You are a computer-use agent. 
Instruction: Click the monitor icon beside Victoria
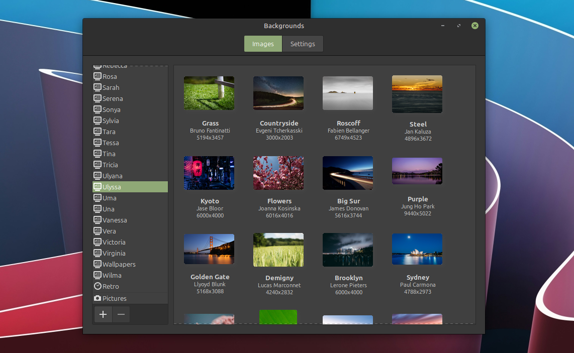point(98,242)
